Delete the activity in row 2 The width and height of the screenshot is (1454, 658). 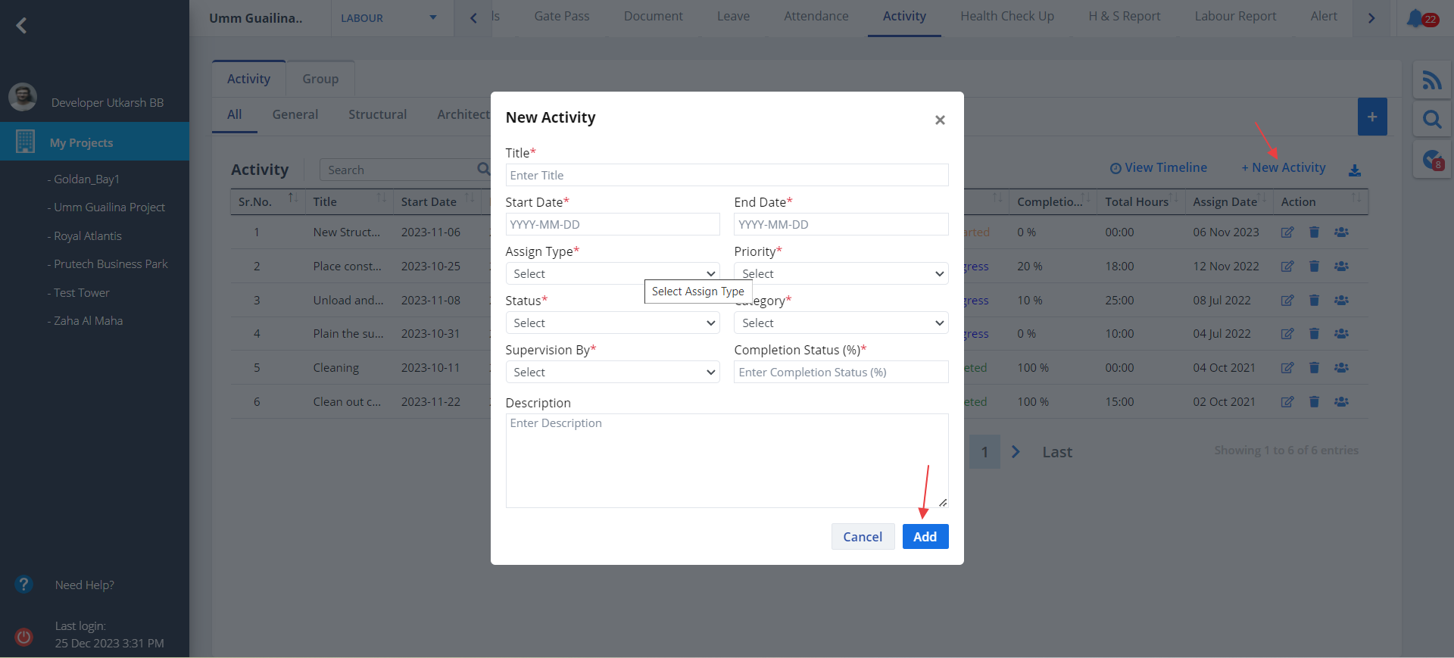tap(1314, 267)
